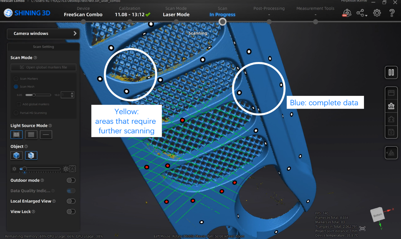Select the crossed laser lines light source

tap(16, 135)
